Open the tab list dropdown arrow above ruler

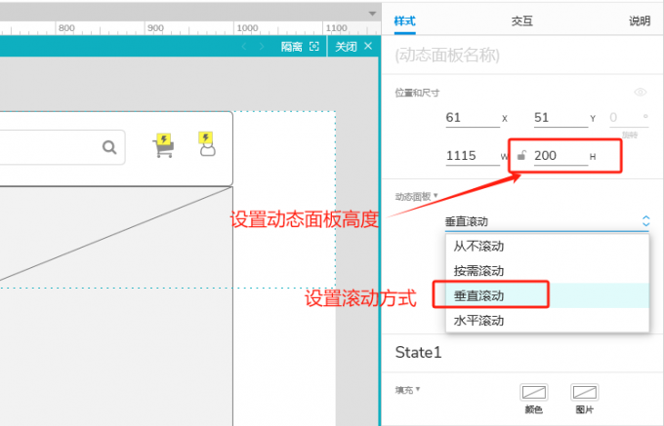372,14
